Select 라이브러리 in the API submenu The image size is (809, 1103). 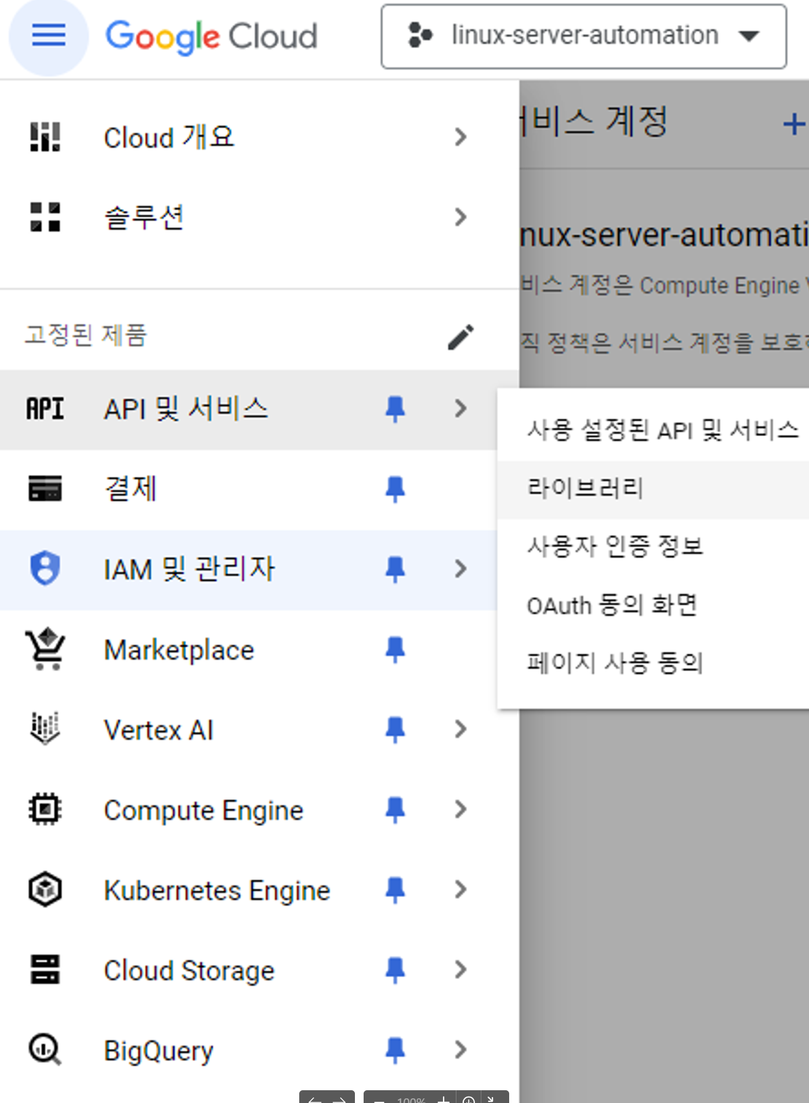[x=653, y=489]
